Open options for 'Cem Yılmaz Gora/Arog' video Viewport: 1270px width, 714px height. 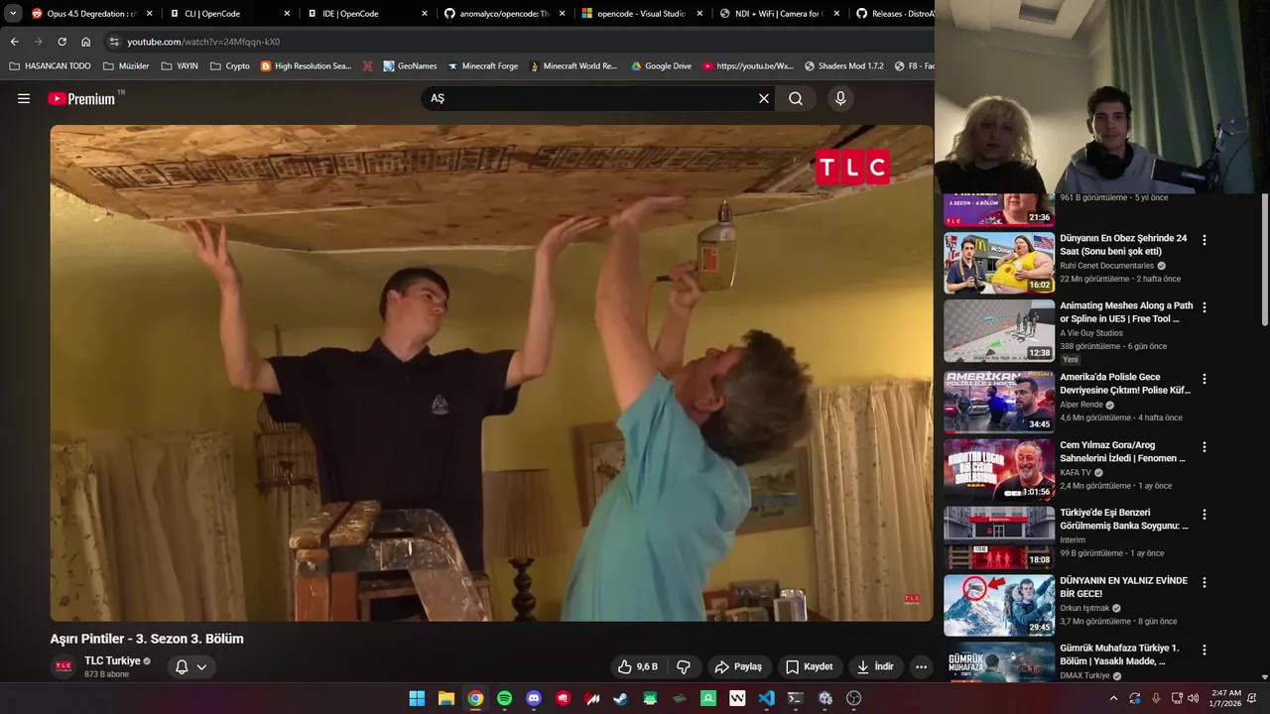click(x=1205, y=446)
